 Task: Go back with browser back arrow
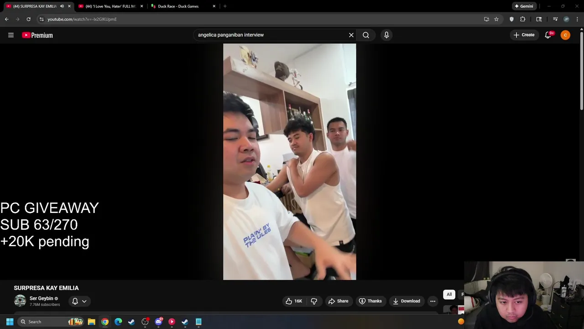7,19
